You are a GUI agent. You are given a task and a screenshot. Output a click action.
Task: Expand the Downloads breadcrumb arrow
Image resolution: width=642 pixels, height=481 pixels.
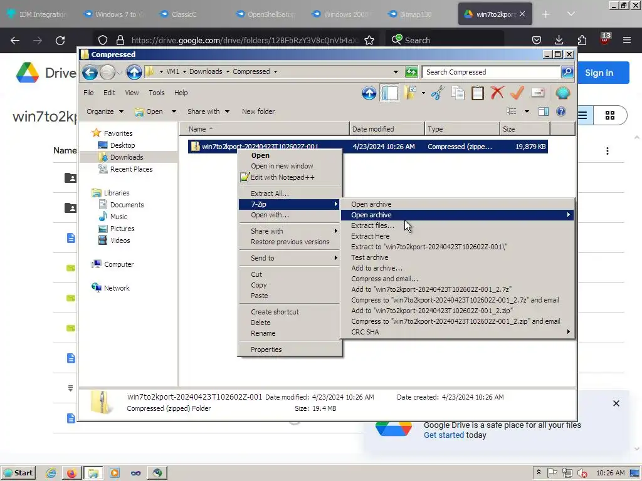click(228, 71)
